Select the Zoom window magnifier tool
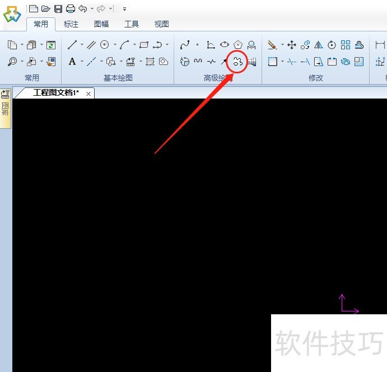The height and width of the screenshot is (372, 387). pos(12,62)
